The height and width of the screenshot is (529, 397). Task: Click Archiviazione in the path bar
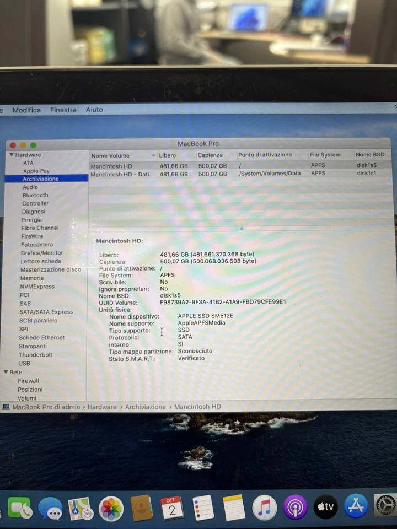[146, 407]
